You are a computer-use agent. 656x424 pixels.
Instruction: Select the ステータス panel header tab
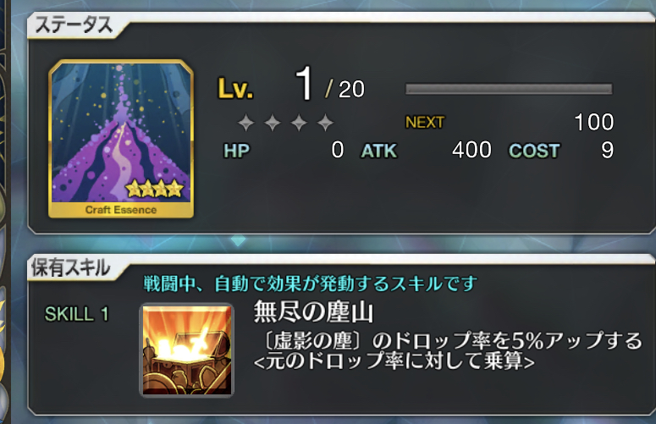tap(74, 25)
